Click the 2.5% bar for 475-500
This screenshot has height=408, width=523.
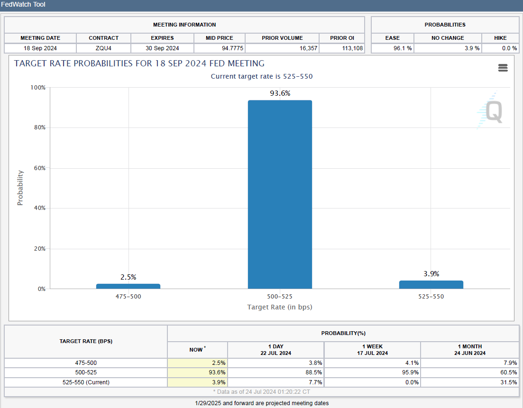point(128,286)
